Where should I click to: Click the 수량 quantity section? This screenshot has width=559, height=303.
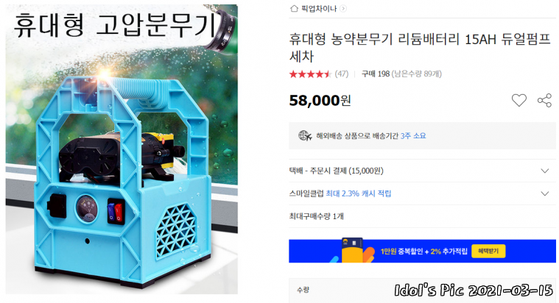click(x=422, y=290)
